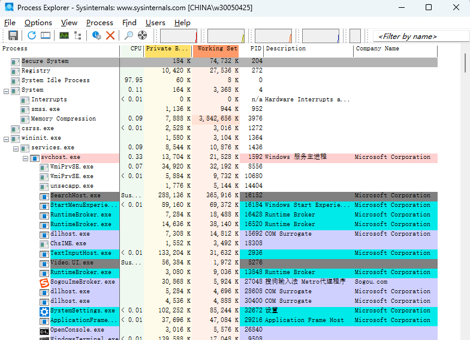Select the dllhost.exe row with PID 15692
The width and height of the screenshot is (470, 340).
(x=219, y=234)
